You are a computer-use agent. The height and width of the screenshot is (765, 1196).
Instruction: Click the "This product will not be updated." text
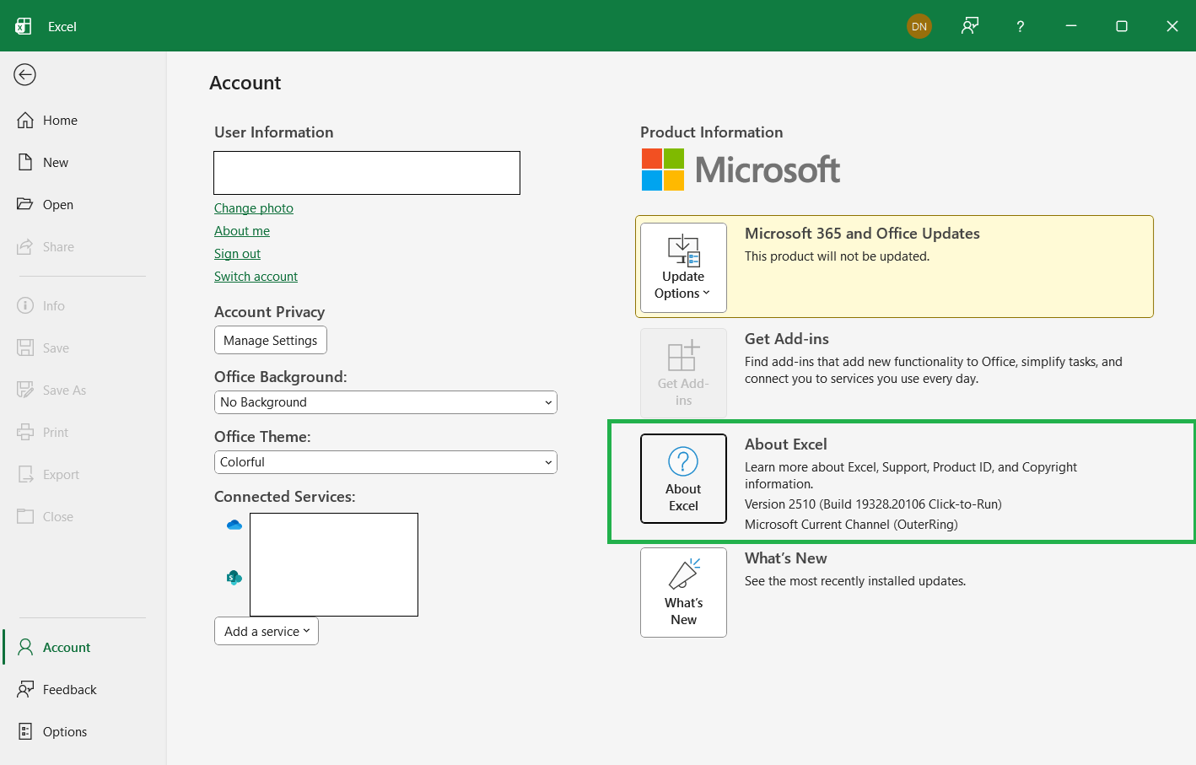tap(837, 256)
